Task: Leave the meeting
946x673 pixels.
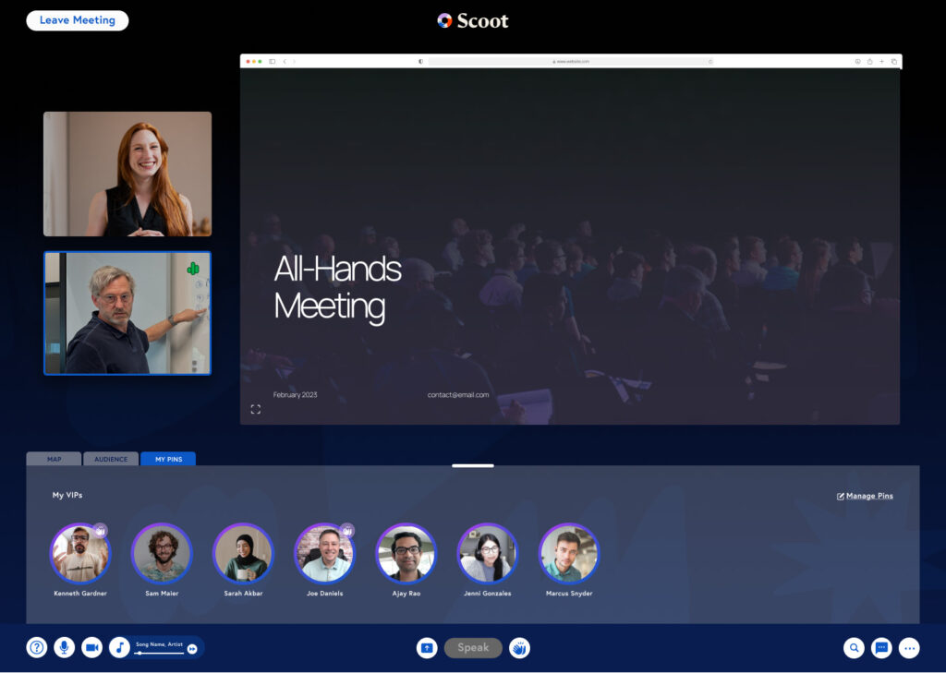Action: (x=78, y=20)
